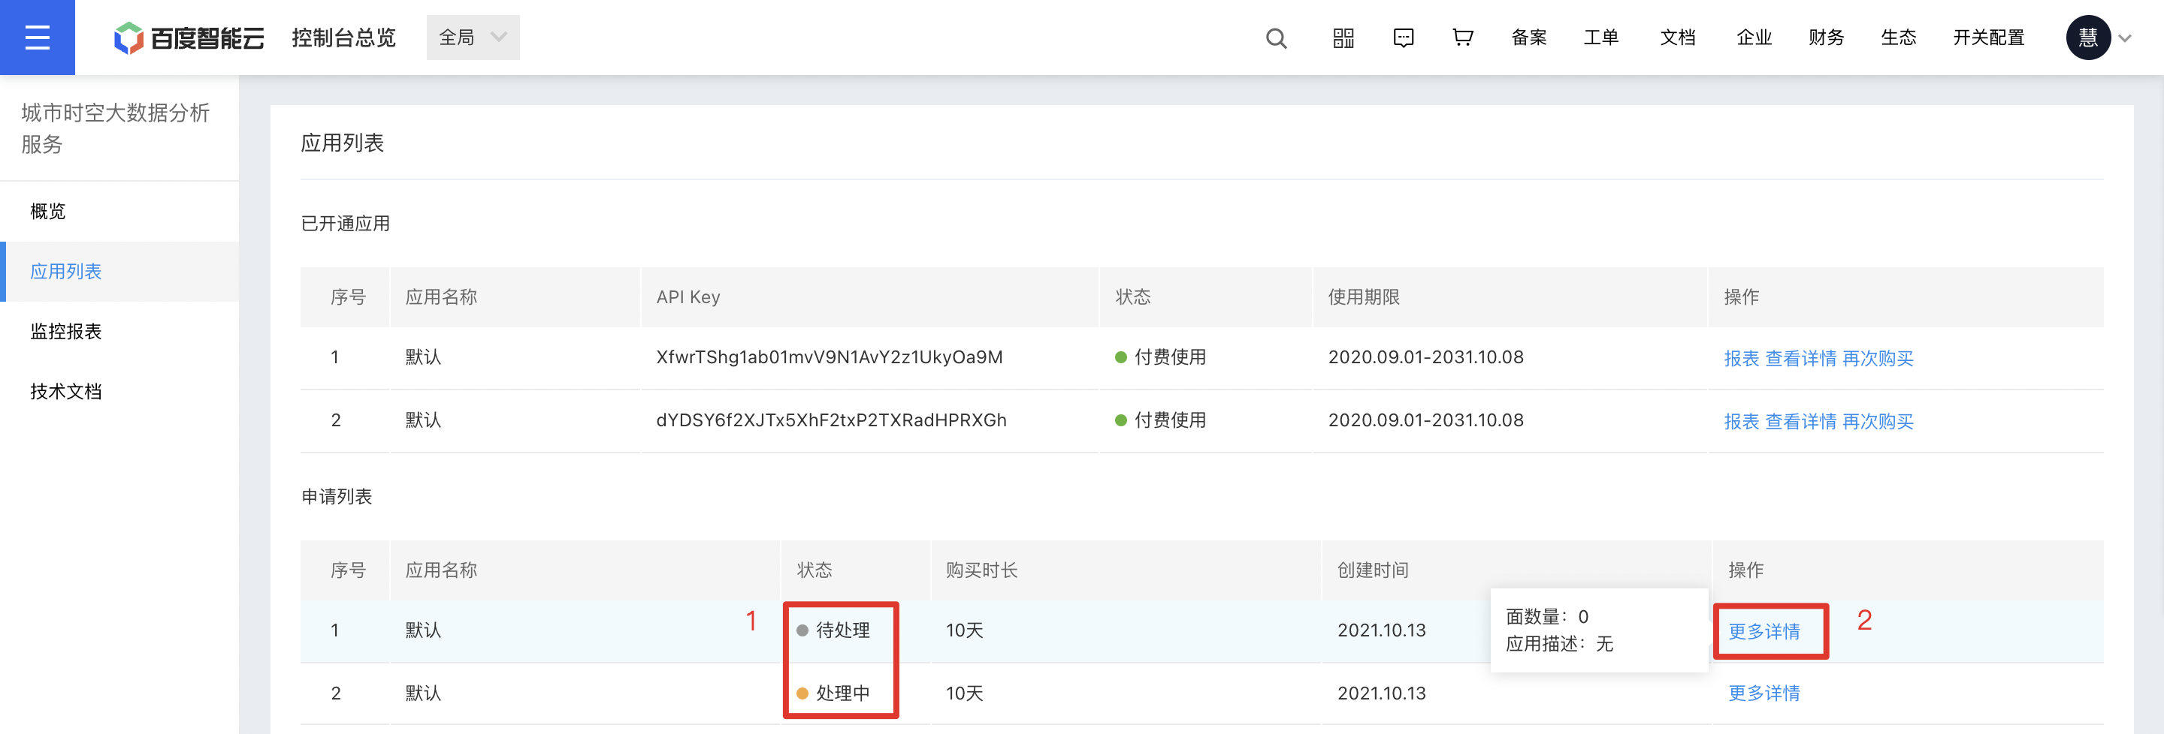Viewport: 2164px width, 734px height.
Task: Open 生态 in top navigation
Action: point(1899,38)
